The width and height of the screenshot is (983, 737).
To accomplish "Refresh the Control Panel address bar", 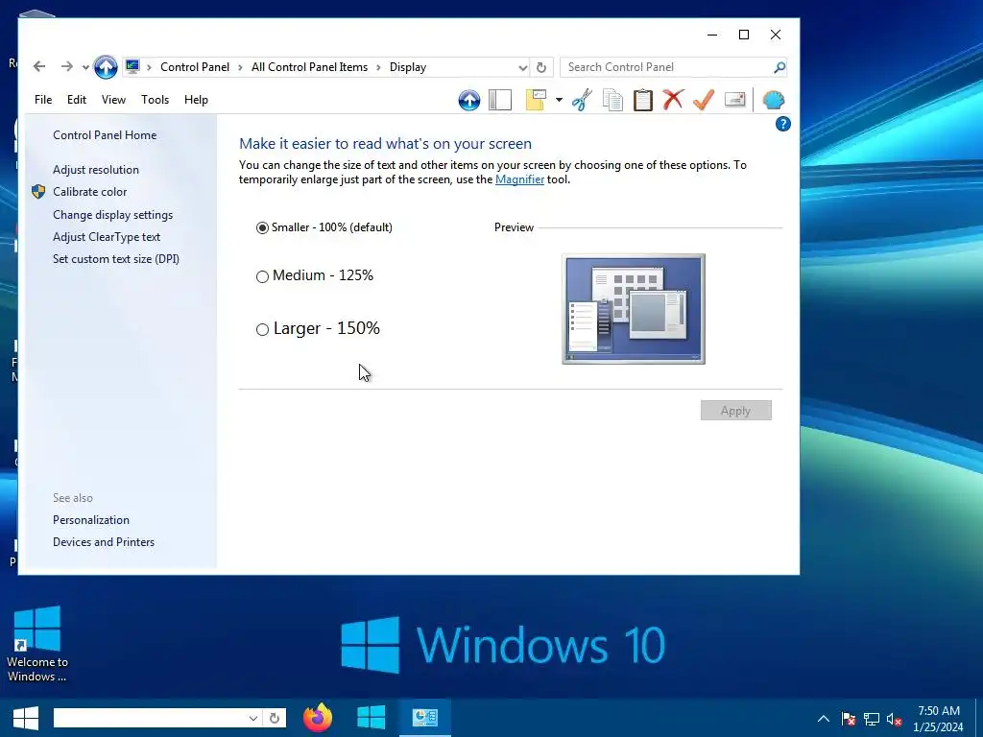I will 541,67.
